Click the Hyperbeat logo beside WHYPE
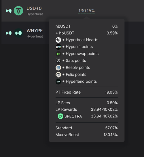Image resolution: width=144 pixels, height=157 pixels. 9,33
